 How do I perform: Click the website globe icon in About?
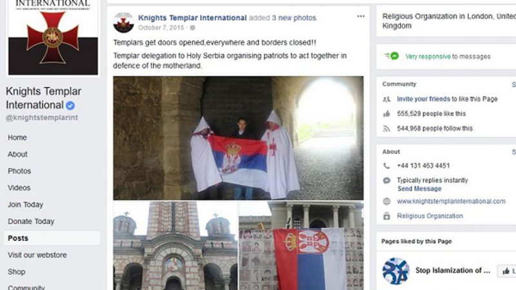(x=386, y=202)
